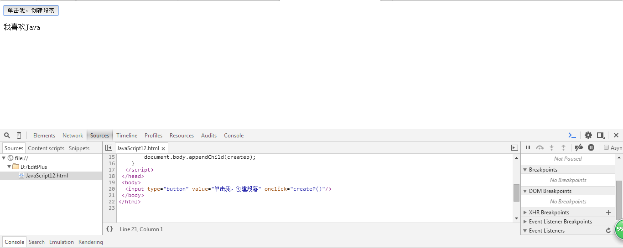Click the green round badge icon
The height and width of the screenshot is (248, 623).
coord(619,229)
